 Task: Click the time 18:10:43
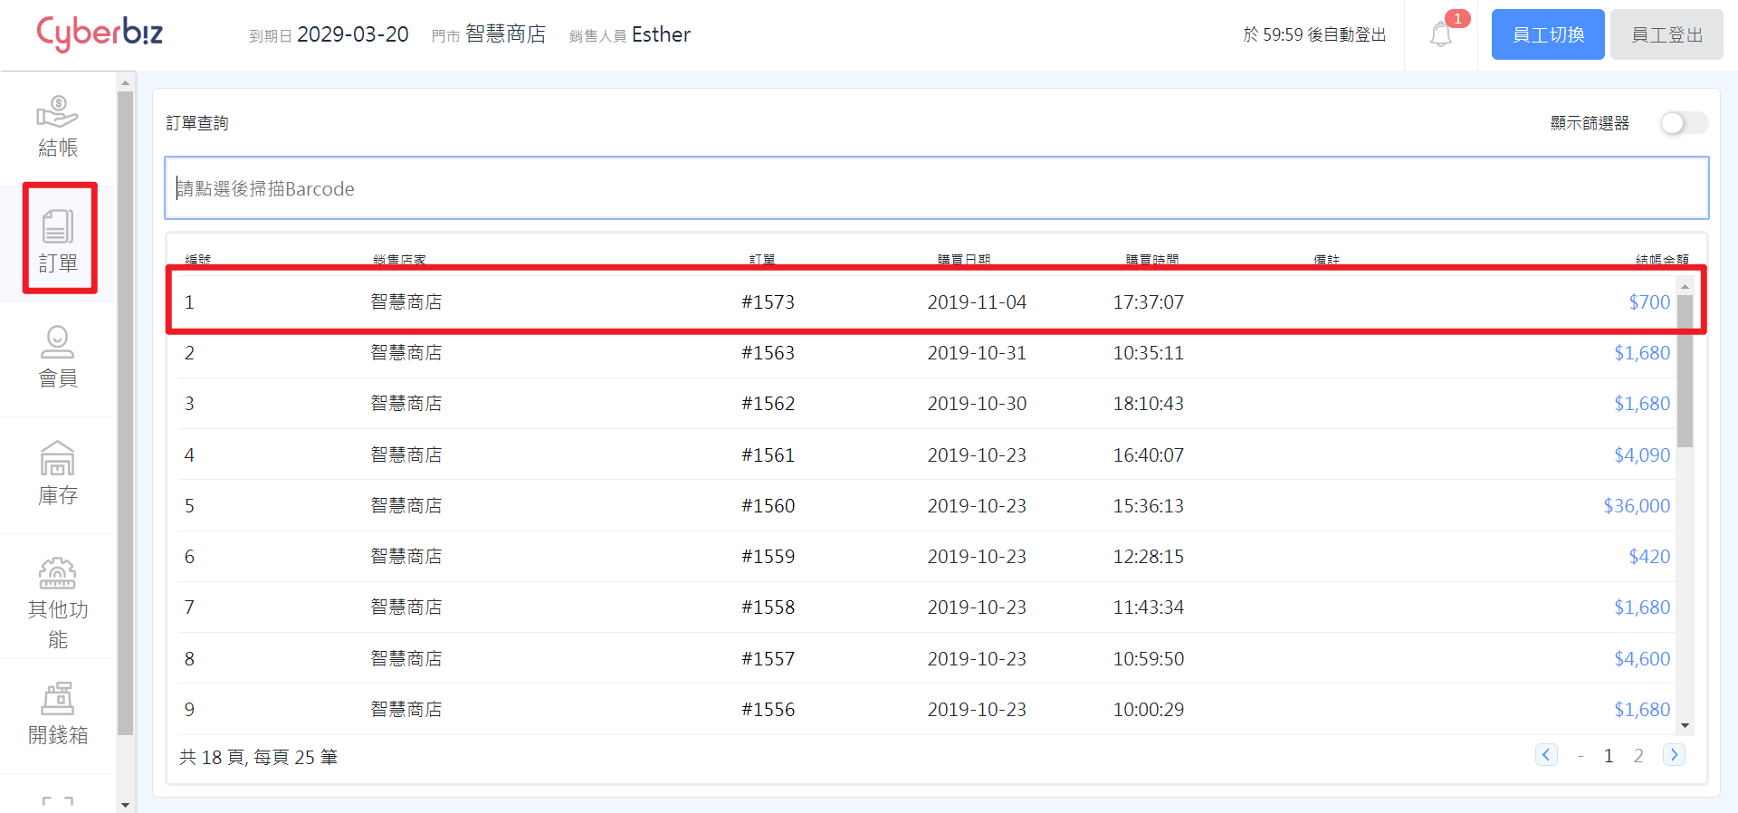[1148, 404]
